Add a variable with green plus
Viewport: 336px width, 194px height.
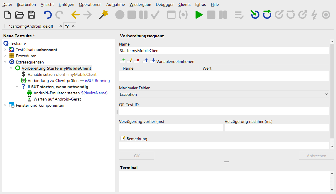point(123,61)
